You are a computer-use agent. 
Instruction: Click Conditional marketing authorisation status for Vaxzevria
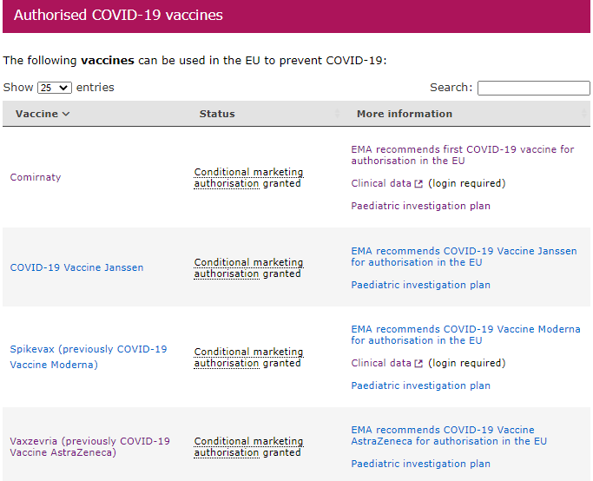[x=248, y=447]
